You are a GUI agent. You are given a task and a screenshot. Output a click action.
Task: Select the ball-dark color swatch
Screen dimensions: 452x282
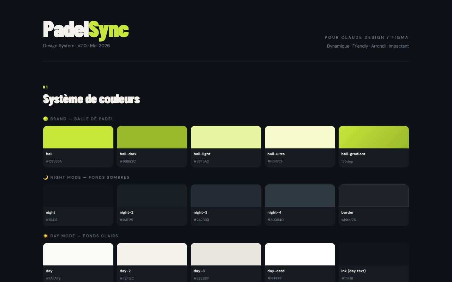pos(152,137)
